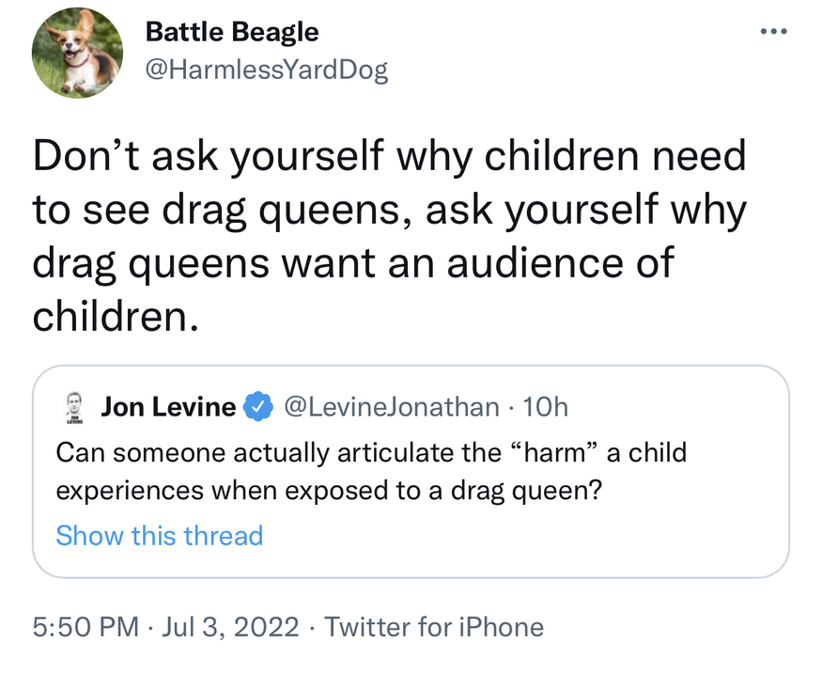This screenshot has height=674, width=822.
Task: Click quoted line "experiences when exposed to a drag queen?"
Action: tap(329, 490)
